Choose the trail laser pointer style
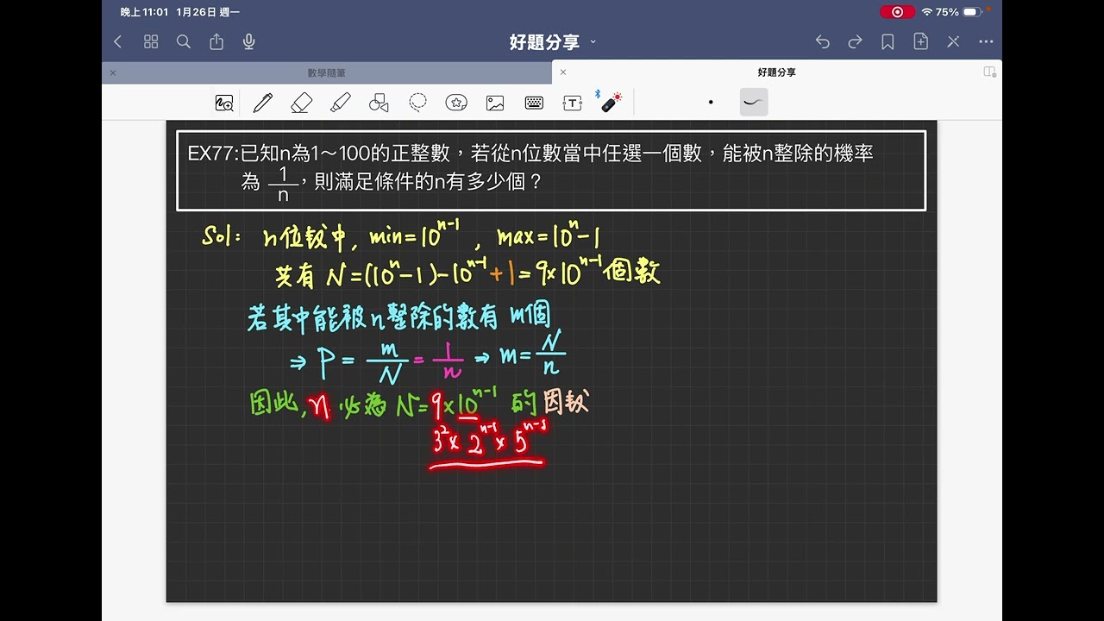This screenshot has height=621, width=1104. pyautogui.click(x=754, y=103)
